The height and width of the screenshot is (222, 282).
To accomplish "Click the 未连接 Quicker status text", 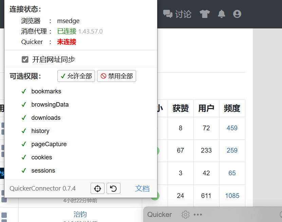I will (67, 42).
